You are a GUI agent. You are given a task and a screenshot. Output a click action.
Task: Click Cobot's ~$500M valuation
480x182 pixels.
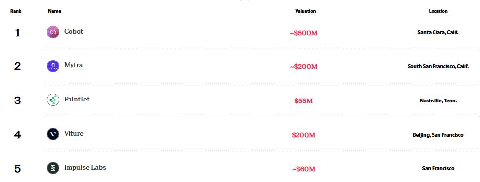[303, 33]
